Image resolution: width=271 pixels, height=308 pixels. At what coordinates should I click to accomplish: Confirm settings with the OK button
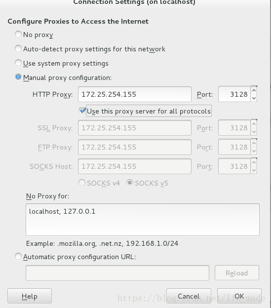pyautogui.click(x=239, y=296)
